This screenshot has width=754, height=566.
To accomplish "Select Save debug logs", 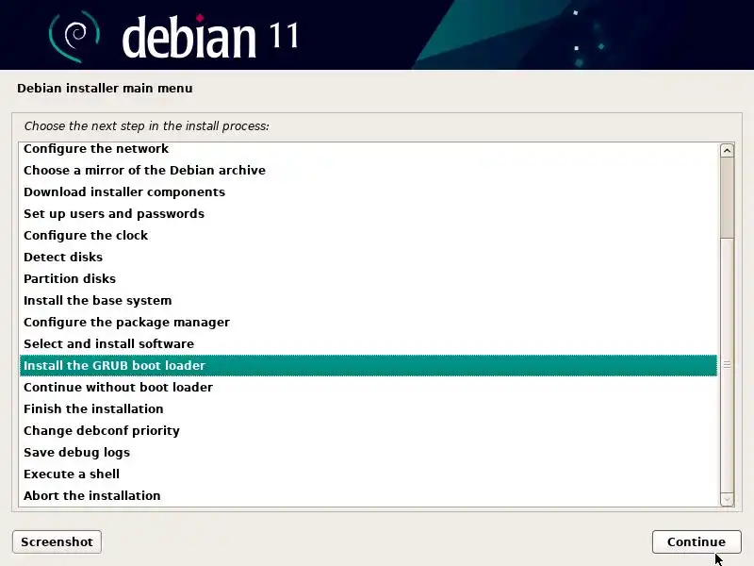I will coord(369,452).
